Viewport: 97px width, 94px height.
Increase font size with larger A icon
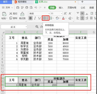coord(65,14)
